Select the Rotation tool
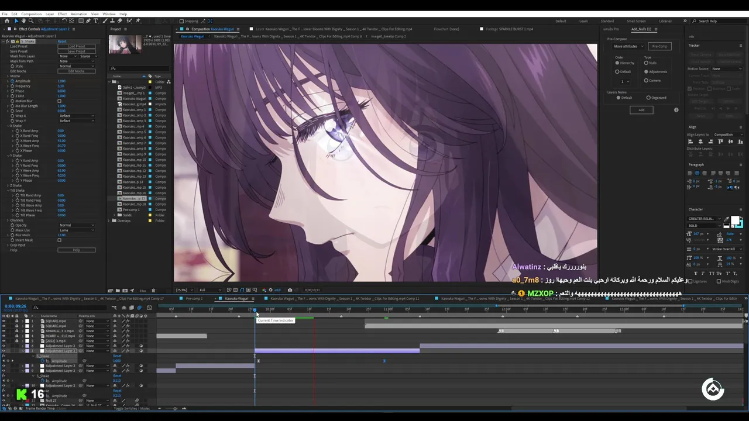This screenshot has width=749, height=421. 64,21
